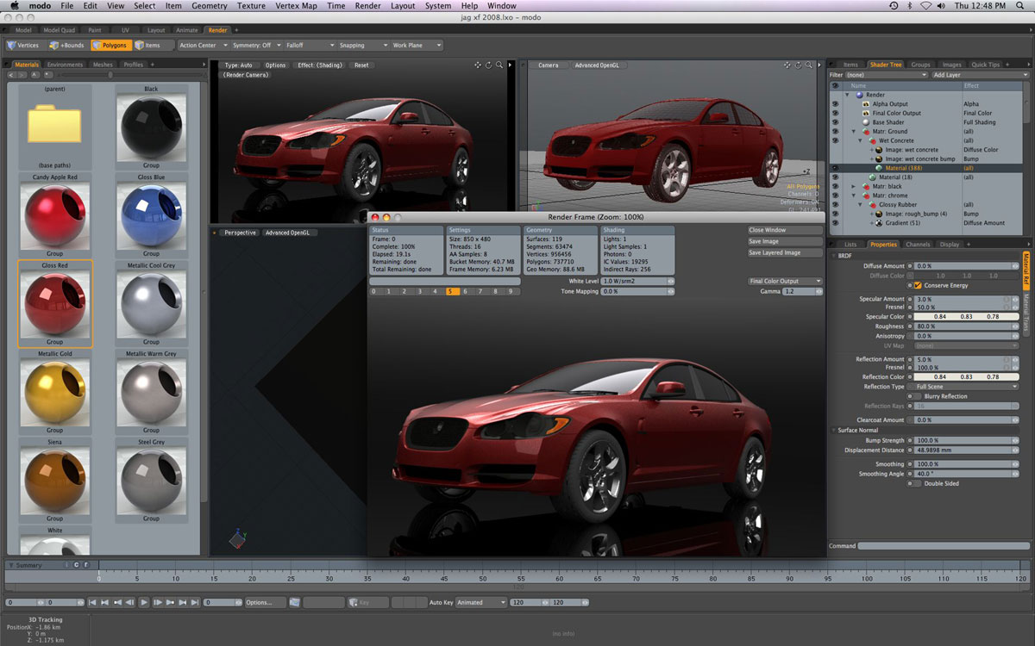Enable the Blurry Reflection checkbox

tap(918, 396)
